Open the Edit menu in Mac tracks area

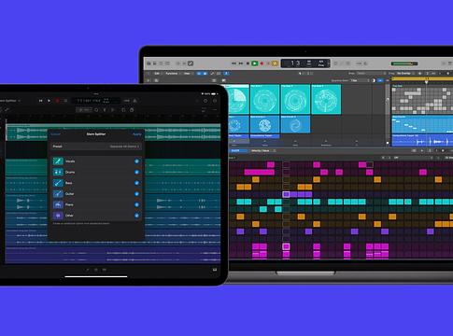click(157, 74)
